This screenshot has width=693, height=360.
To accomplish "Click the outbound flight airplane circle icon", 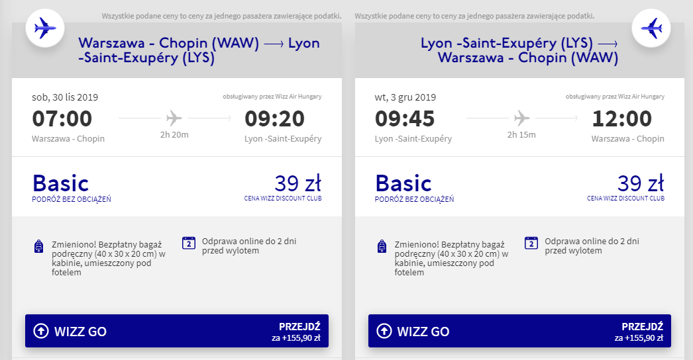I will [x=45, y=28].
